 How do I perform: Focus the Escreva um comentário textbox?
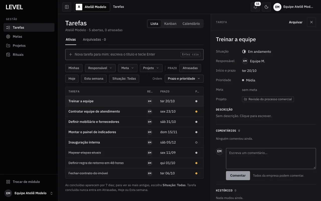(x=271, y=159)
